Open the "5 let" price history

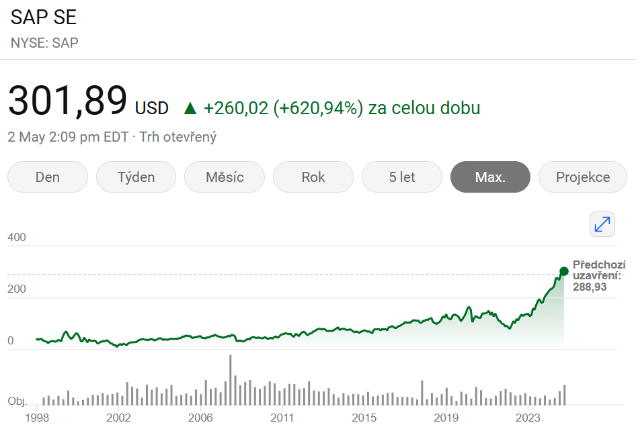click(401, 177)
